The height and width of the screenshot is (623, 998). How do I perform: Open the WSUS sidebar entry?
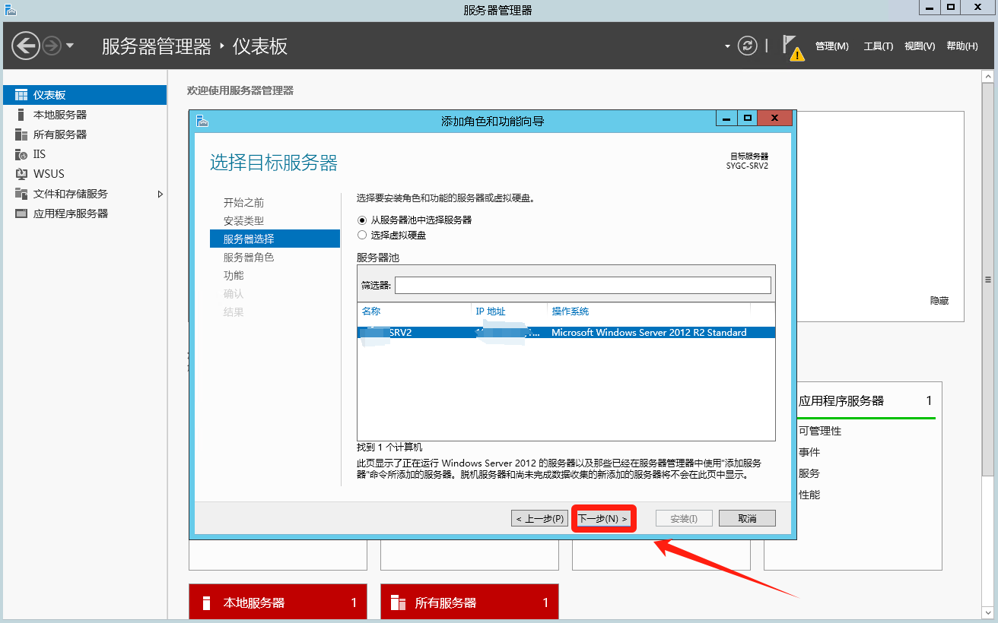pos(49,174)
